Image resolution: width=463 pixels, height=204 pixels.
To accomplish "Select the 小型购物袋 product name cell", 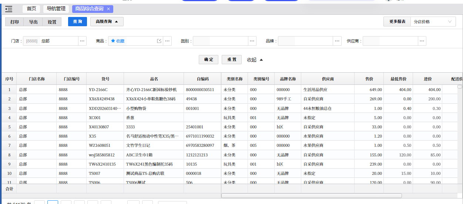I will 154,108.
